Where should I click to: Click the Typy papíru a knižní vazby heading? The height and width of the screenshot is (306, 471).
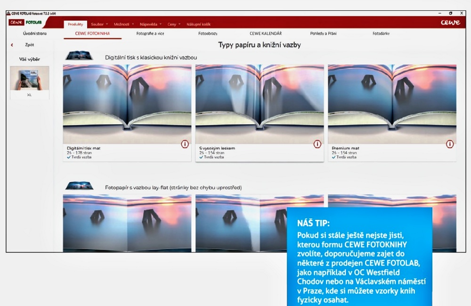coord(260,45)
